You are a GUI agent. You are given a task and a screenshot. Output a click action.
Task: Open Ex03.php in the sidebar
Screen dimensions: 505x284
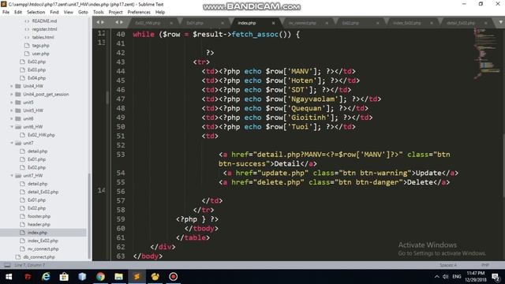coord(36,70)
